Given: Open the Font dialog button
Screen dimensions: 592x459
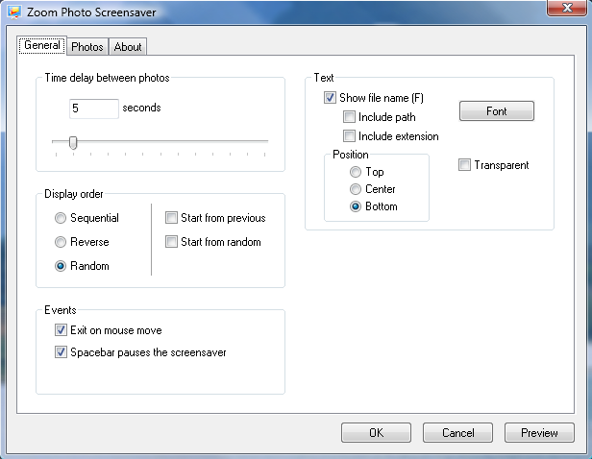Looking at the screenshot, I should click(x=497, y=110).
